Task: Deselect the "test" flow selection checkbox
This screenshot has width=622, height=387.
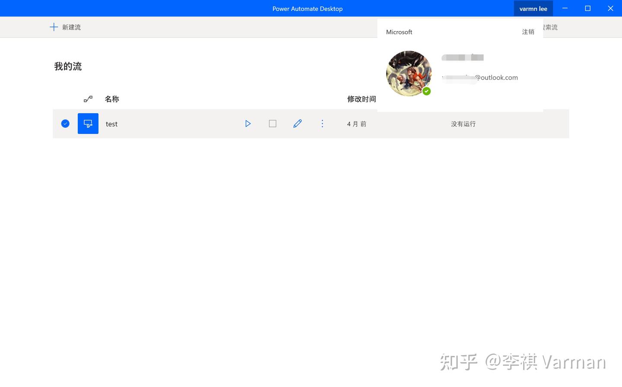Action: [x=65, y=123]
